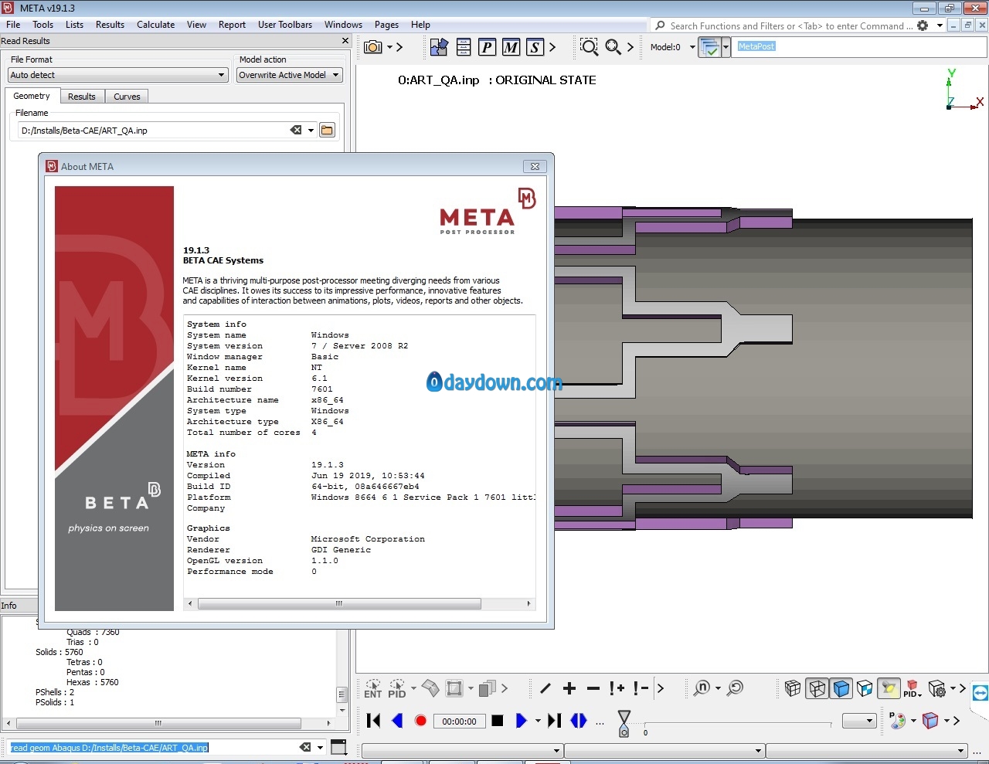
Task: Open the Tools menu
Action: click(42, 25)
